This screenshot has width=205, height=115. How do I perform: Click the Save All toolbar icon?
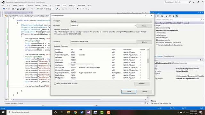pyautogui.click(x=23, y=9)
